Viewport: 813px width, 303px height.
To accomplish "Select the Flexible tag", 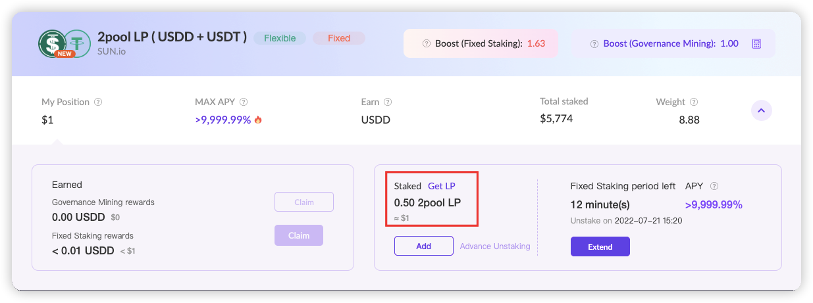I will pos(280,38).
